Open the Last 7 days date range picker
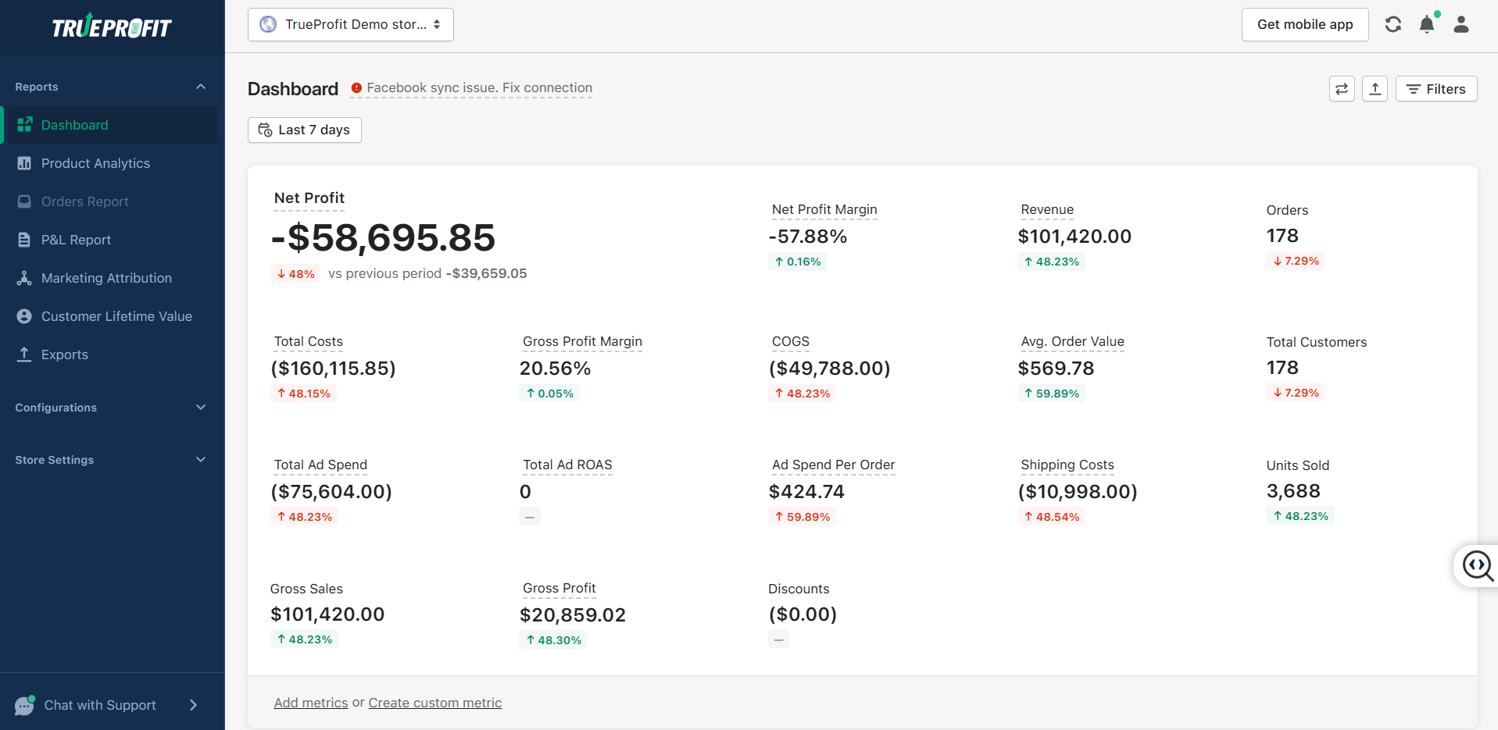The width and height of the screenshot is (1498, 730). (305, 130)
